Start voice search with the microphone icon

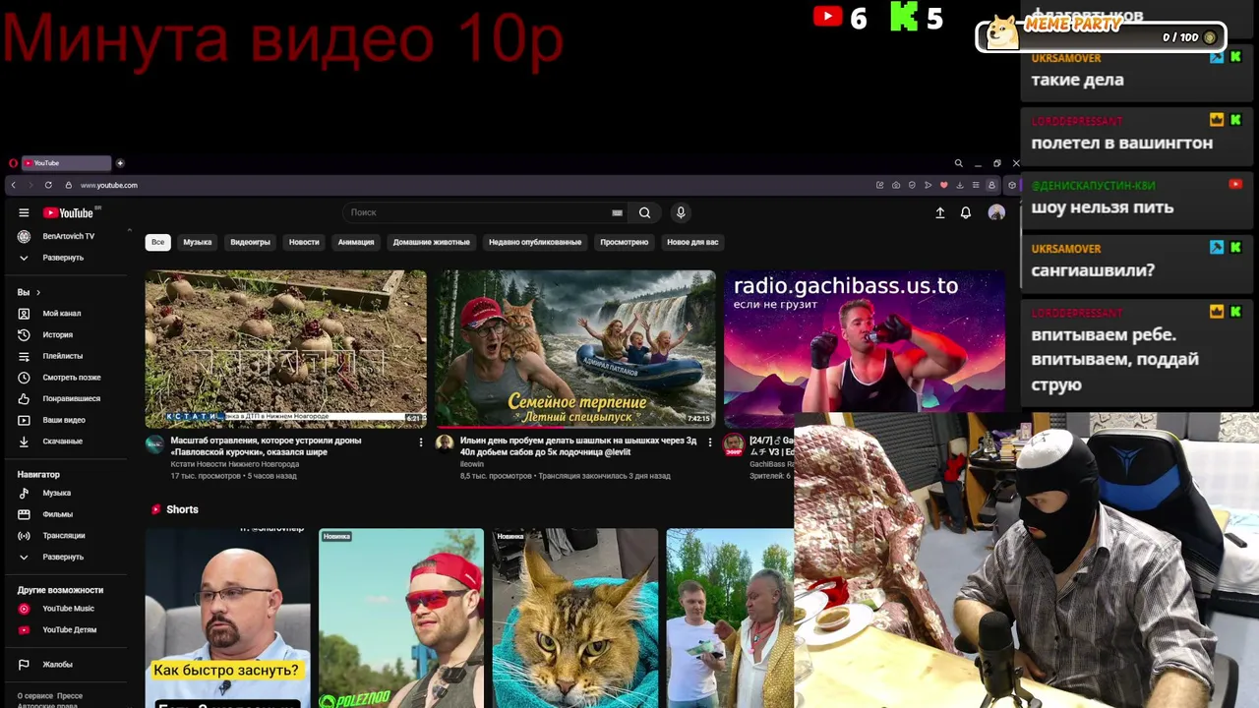point(680,212)
